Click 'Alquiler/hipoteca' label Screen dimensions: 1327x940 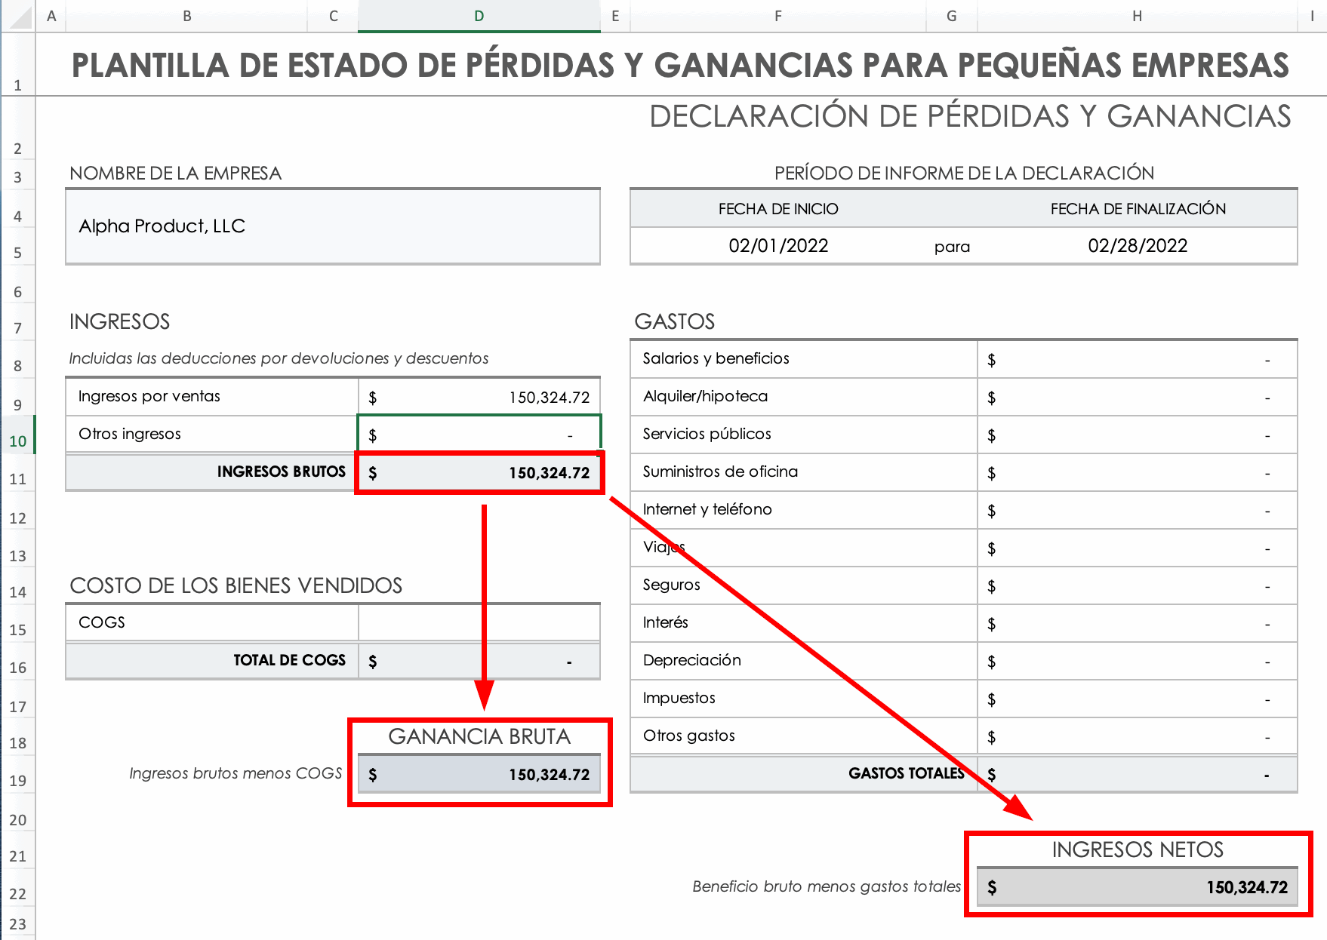tap(706, 396)
